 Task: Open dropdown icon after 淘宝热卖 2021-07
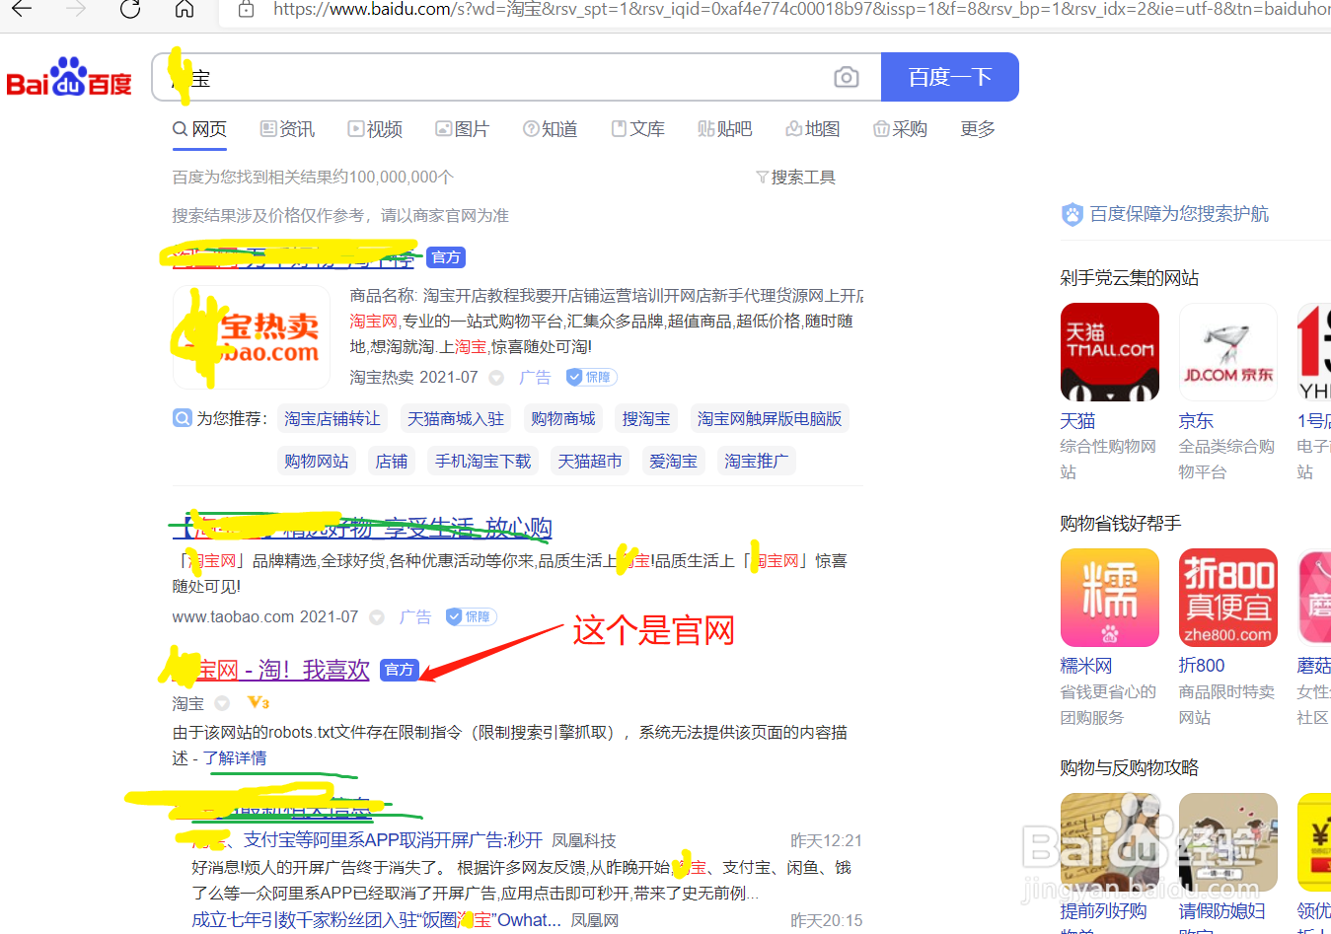(497, 378)
